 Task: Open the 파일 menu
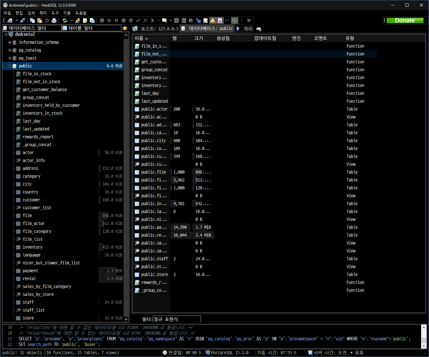(7, 13)
